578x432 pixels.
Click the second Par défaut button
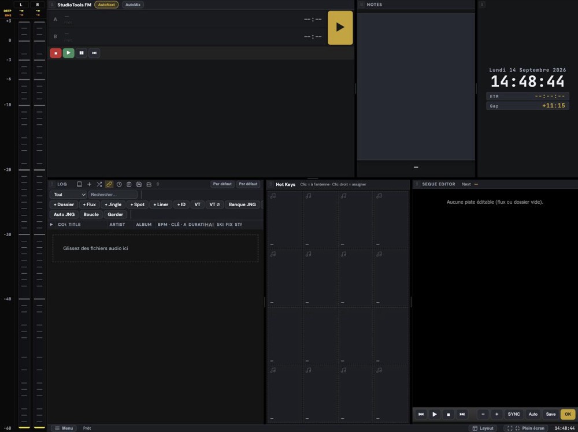[248, 184]
